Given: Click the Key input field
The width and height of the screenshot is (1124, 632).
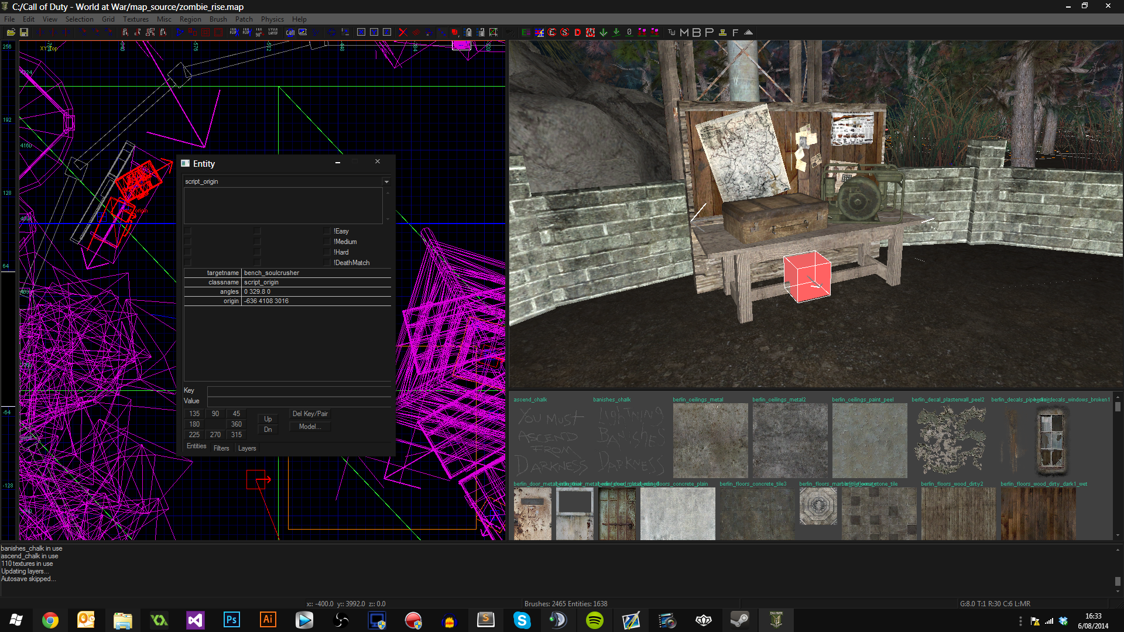Looking at the screenshot, I should pos(299,391).
